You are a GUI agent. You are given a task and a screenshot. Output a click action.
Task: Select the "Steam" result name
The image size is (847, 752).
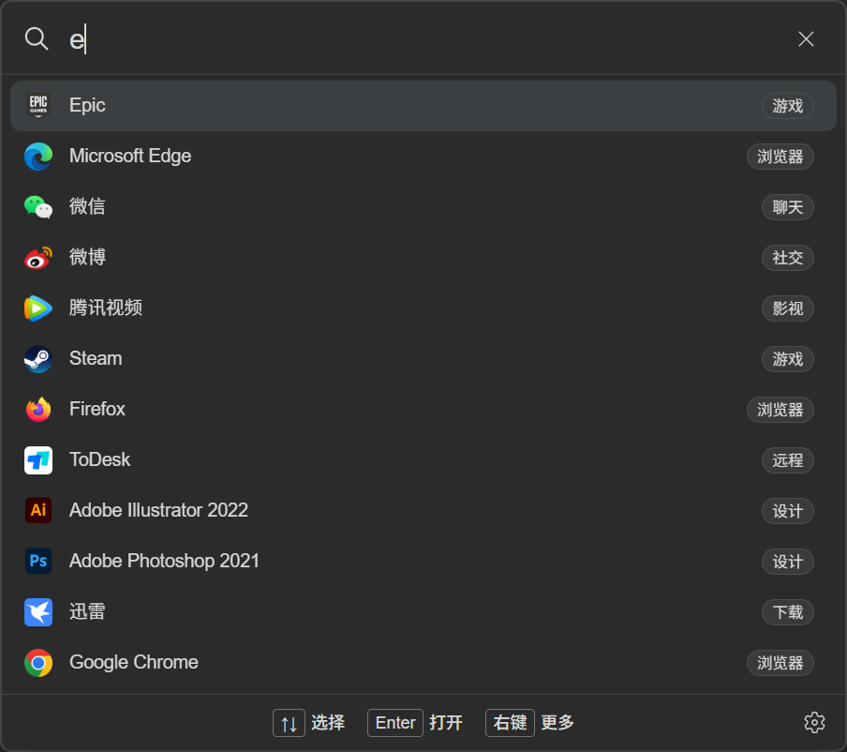(96, 358)
